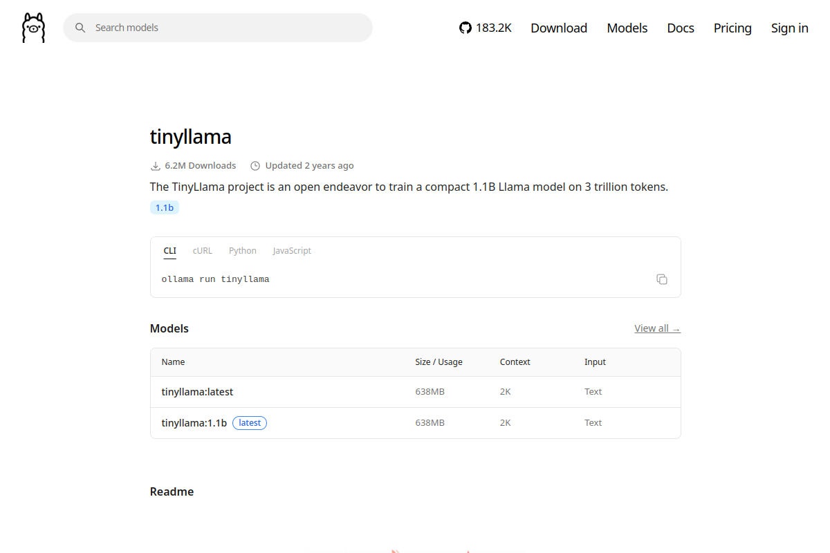Viewport: 830px width, 553px height.
Task: Click the 'Size / Usage' column header
Action: (x=439, y=362)
